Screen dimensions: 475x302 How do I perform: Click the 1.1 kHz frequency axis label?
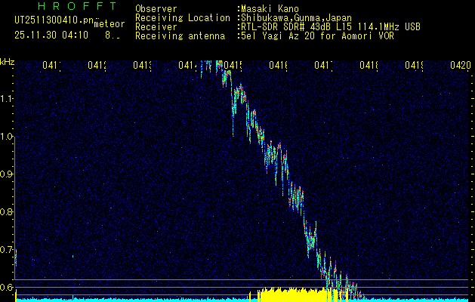7,98
